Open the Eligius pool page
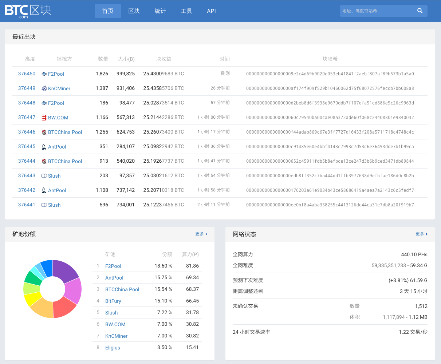Image resolution: width=441 pixels, height=364 pixels. 113,348
